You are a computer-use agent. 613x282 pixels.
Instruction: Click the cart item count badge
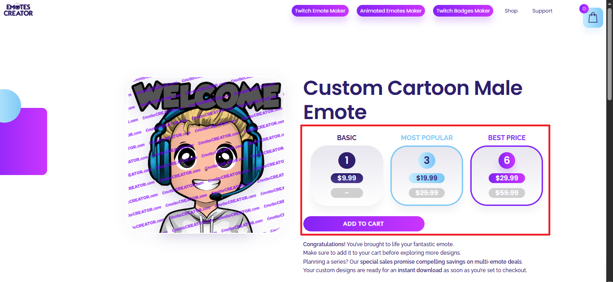pyautogui.click(x=583, y=9)
